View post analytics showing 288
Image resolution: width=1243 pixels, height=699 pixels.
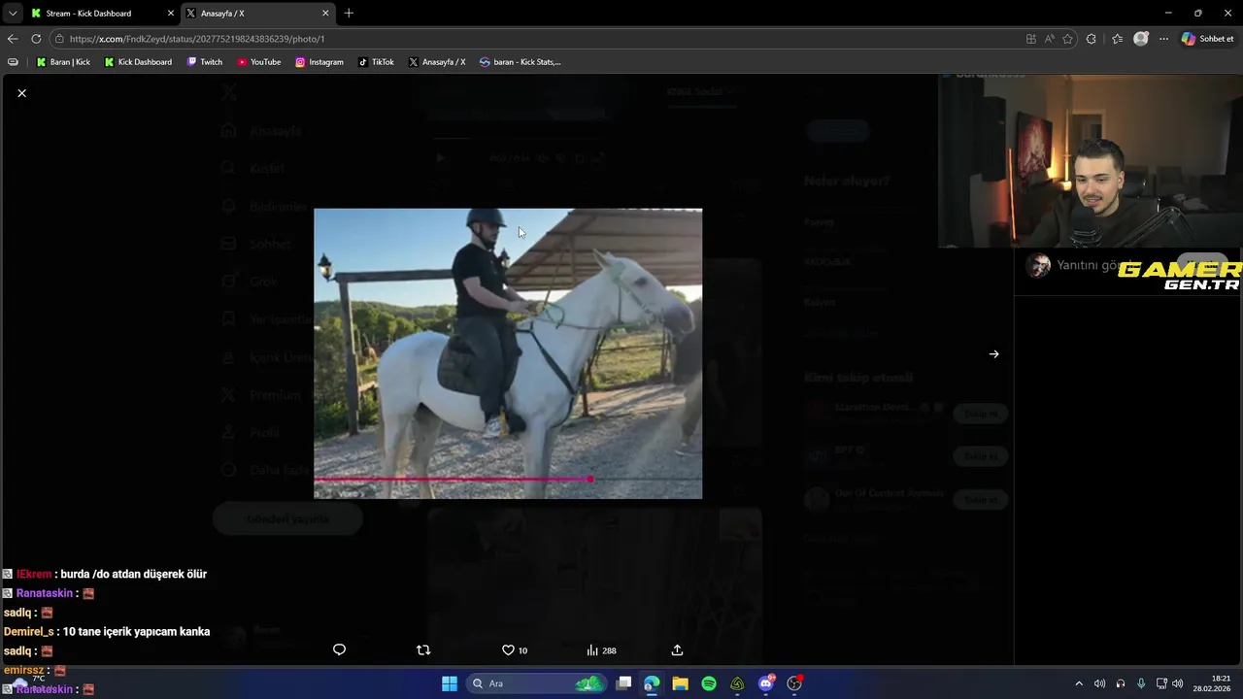point(601,650)
